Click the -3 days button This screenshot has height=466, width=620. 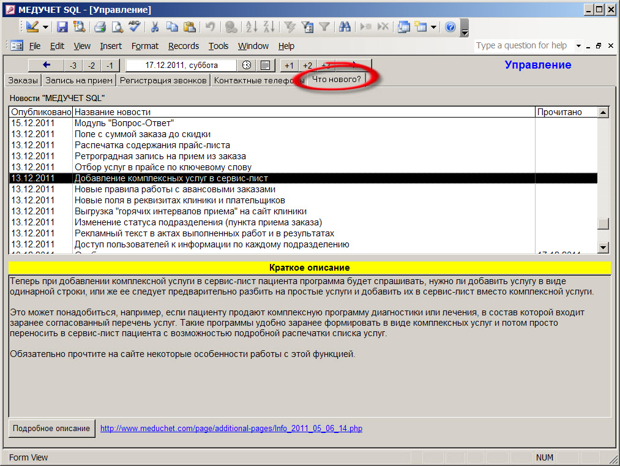coord(73,66)
